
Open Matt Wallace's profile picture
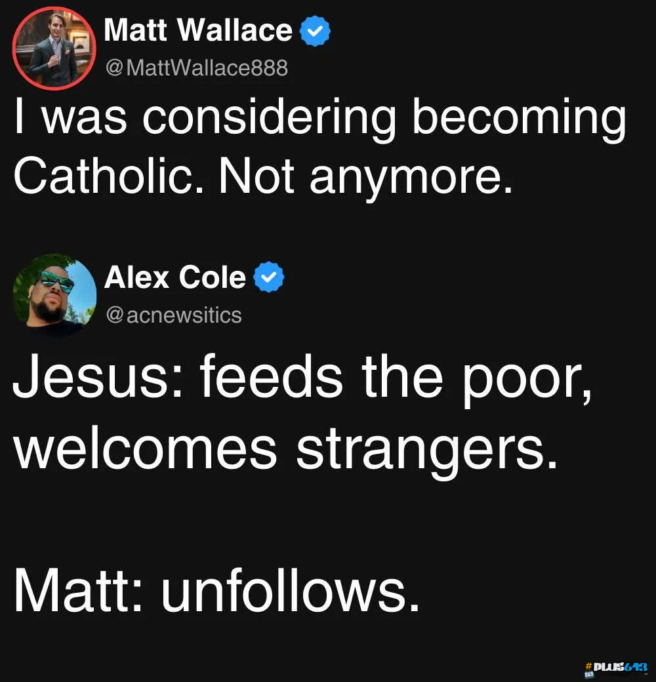(54, 49)
